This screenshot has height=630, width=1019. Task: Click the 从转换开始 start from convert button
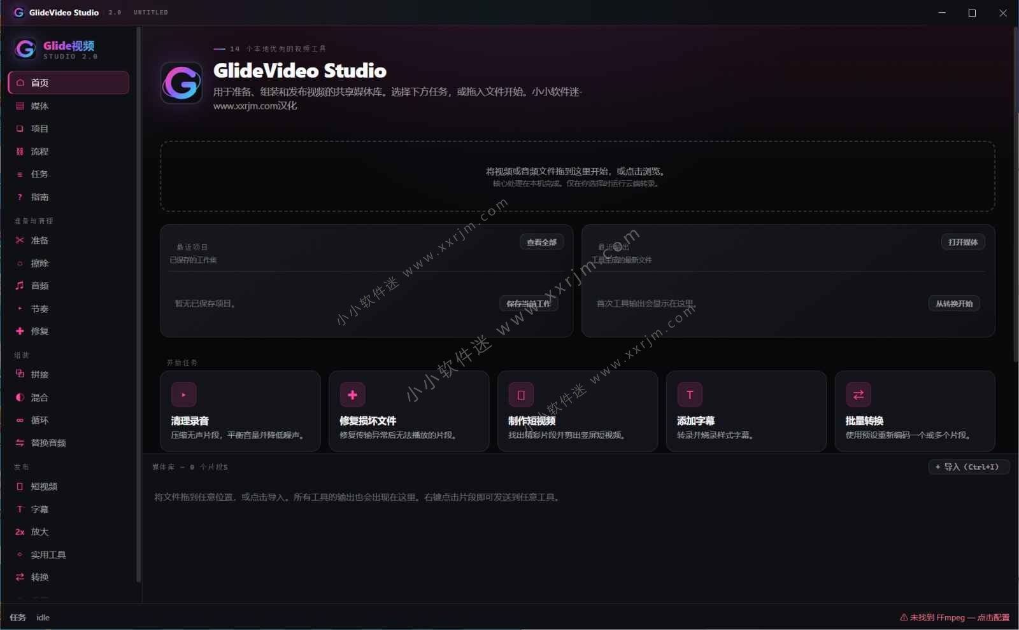tap(954, 304)
